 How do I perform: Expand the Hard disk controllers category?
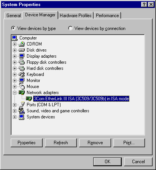pos(14,68)
